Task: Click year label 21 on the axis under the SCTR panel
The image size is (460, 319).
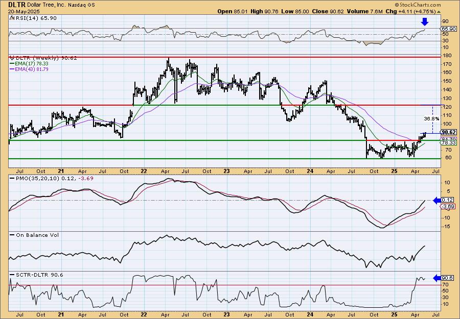Action: 61,314
